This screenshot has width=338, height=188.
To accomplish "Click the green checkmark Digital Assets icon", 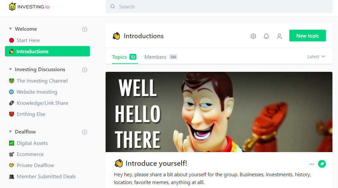I will point(12,143).
